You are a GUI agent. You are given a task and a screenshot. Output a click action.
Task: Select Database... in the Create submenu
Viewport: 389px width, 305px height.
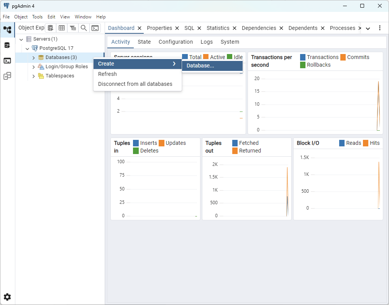pos(200,66)
